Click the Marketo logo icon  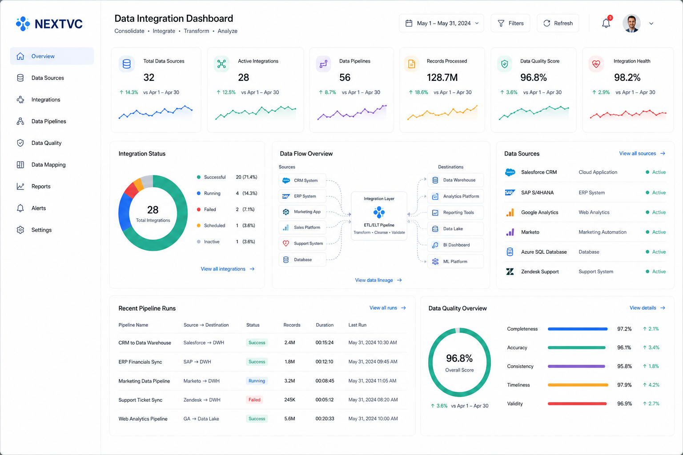510,232
